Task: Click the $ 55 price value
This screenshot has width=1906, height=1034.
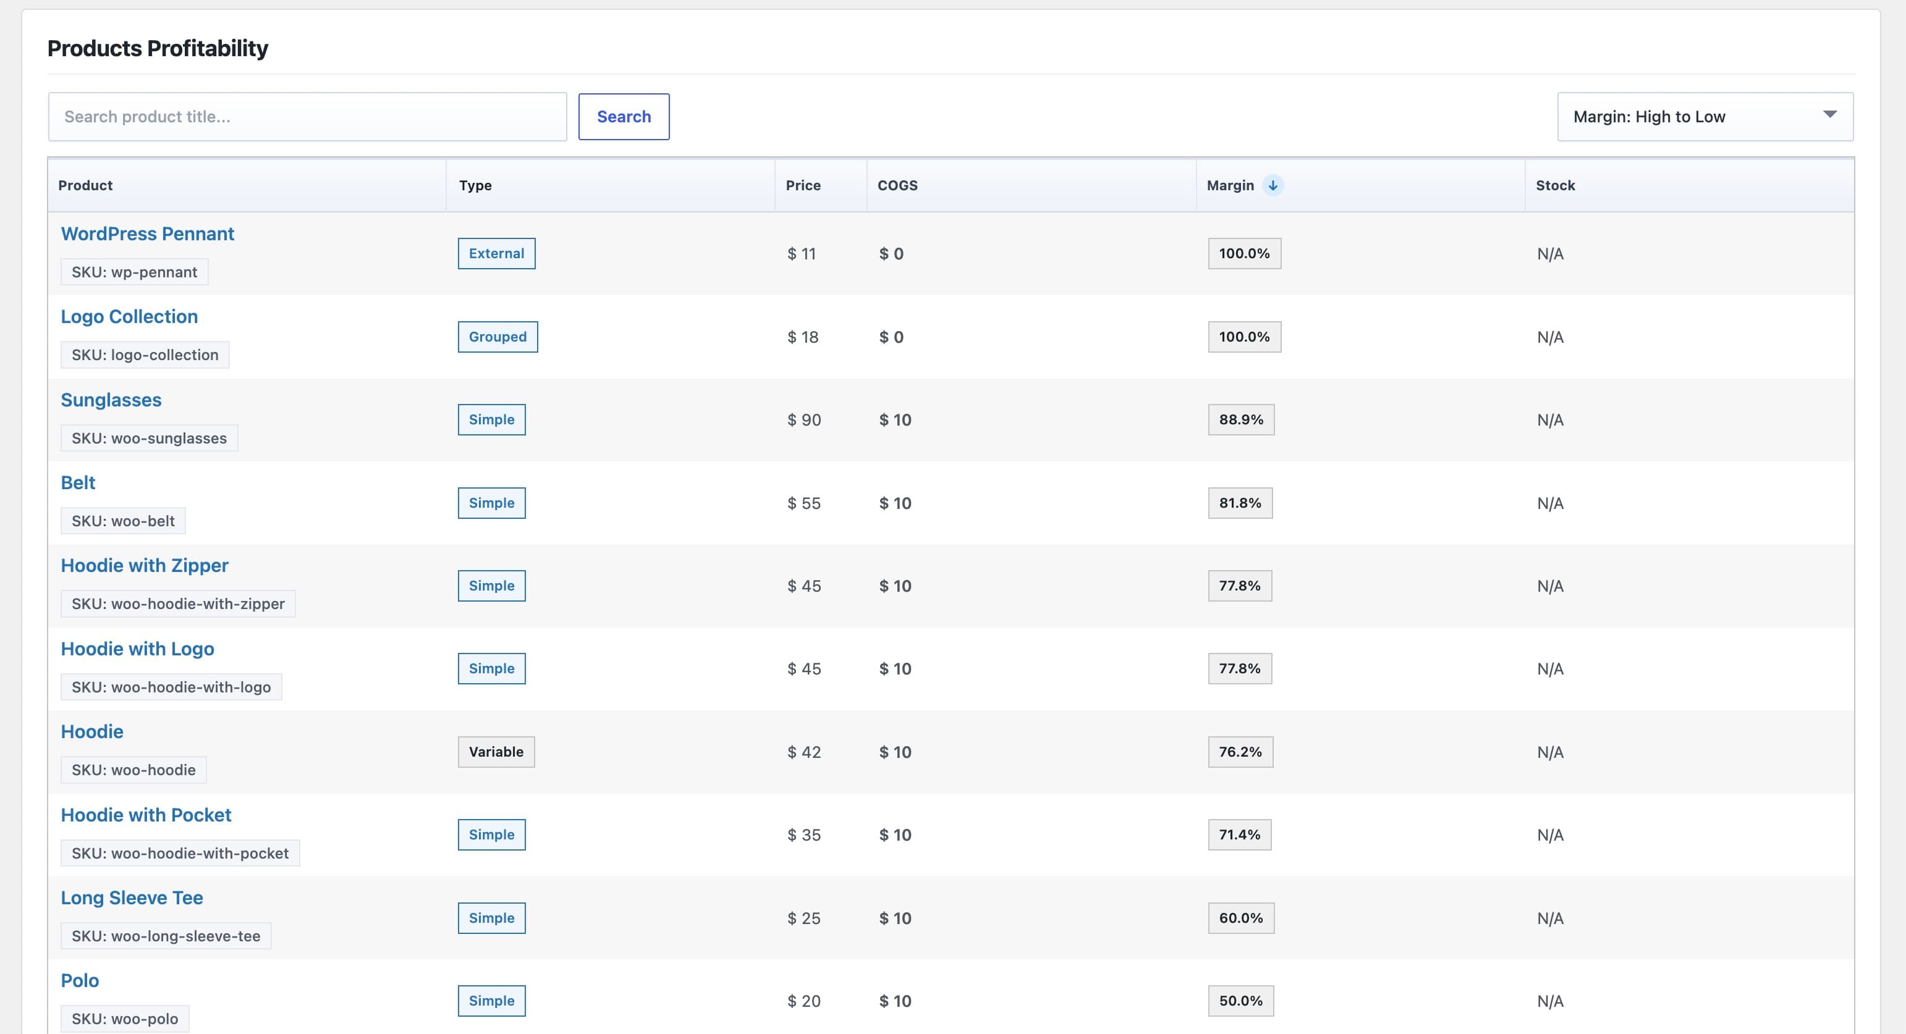Action: 804,503
